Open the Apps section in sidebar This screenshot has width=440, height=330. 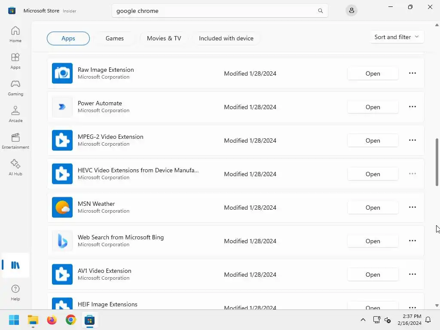(15, 61)
